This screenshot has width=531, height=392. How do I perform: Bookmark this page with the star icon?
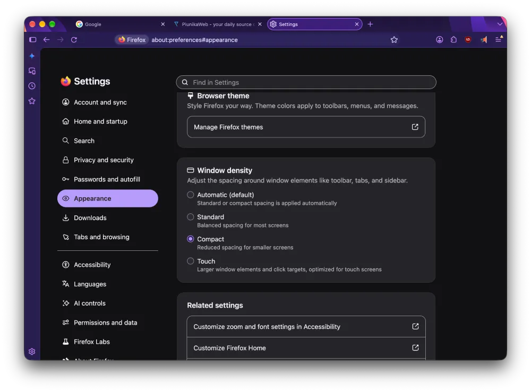click(x=394, y=40)
